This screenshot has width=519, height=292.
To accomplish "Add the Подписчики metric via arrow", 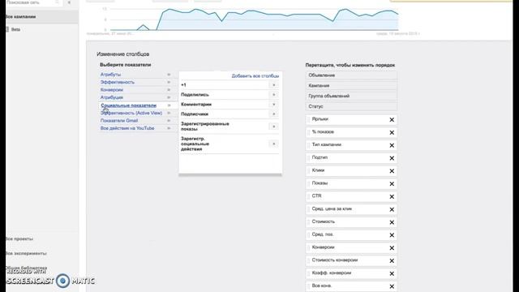I will 274,114.
